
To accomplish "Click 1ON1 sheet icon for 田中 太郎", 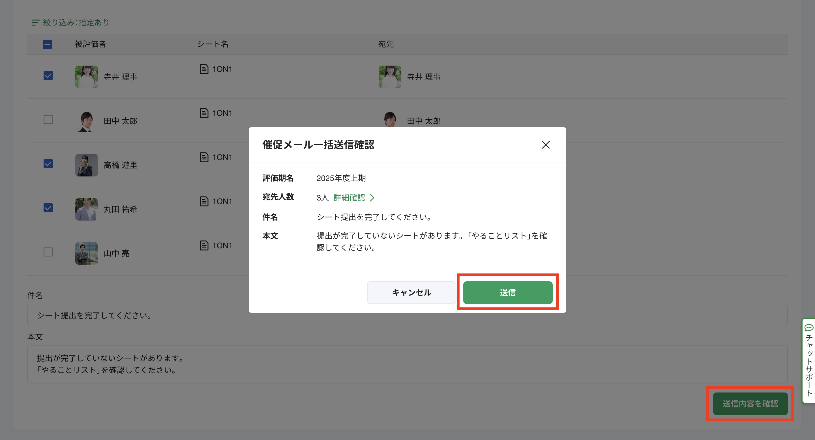I will (204, 113).
